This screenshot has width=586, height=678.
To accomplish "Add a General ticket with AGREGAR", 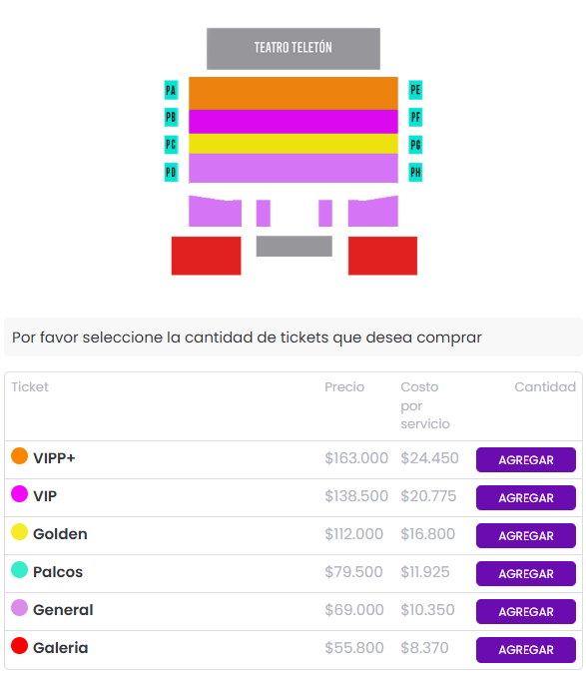I will point(526,611).
